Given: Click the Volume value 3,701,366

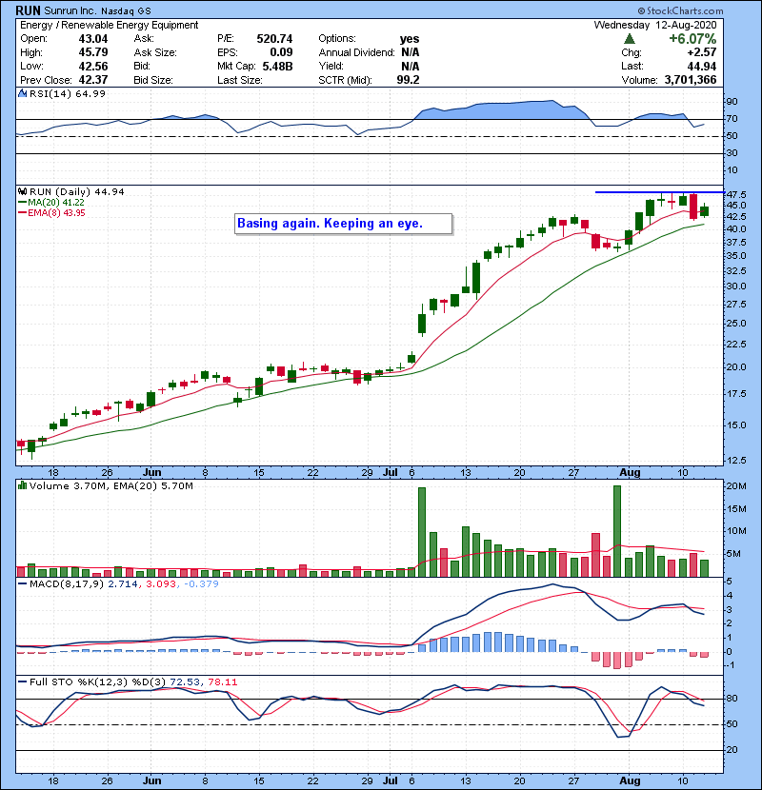Looking at the screenshot, I should [x=691, y=80].
